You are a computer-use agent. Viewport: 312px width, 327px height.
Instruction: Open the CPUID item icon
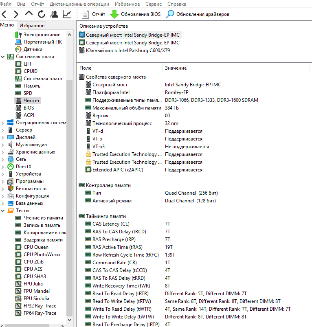pos(18,71)
